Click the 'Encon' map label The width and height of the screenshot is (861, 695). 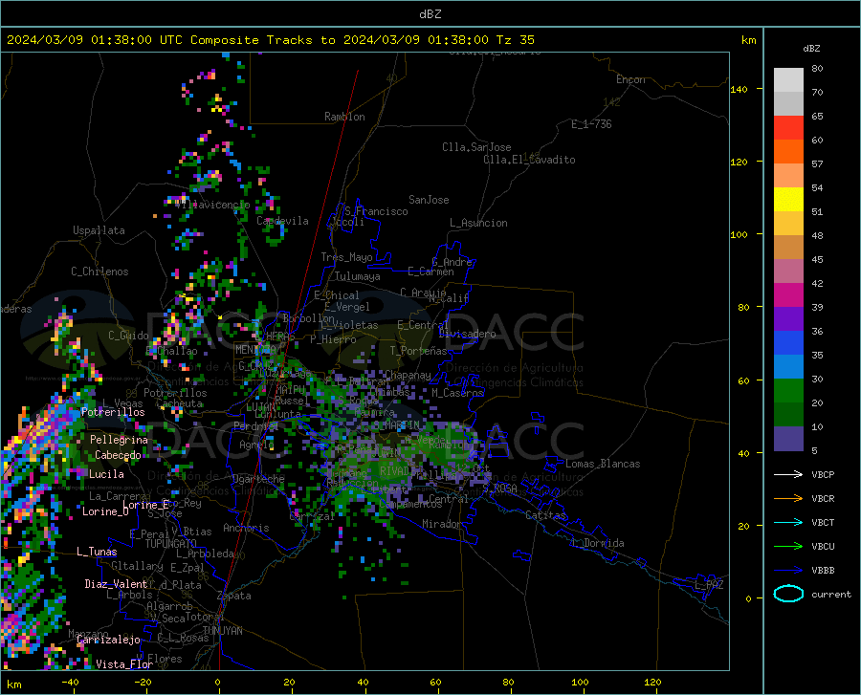point(630,79)
